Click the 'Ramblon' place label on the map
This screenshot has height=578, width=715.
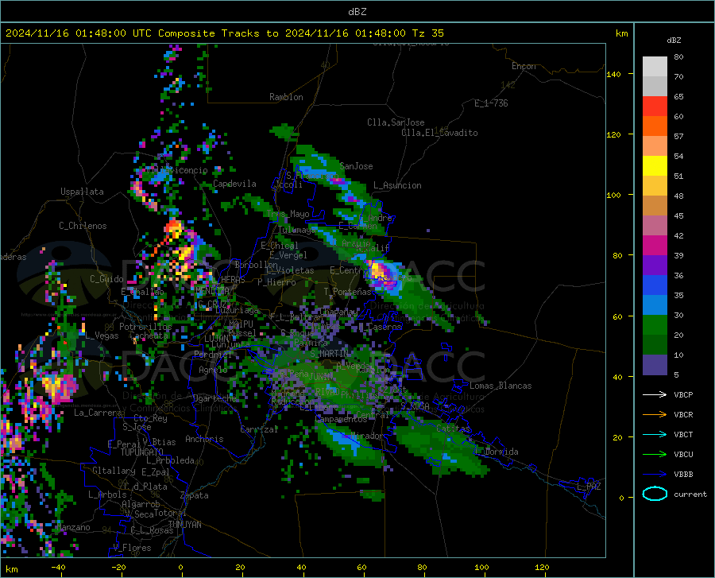(286, 97)
